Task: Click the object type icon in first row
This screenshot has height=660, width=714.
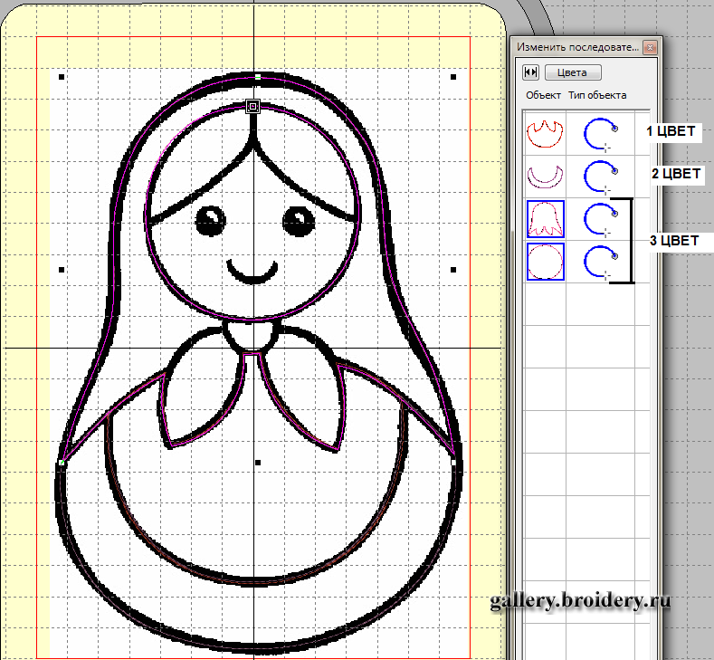Action: (599, 133)
